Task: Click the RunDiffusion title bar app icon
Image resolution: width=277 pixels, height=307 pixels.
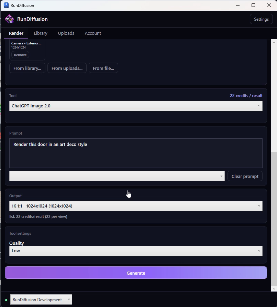Action: [6, 5]
